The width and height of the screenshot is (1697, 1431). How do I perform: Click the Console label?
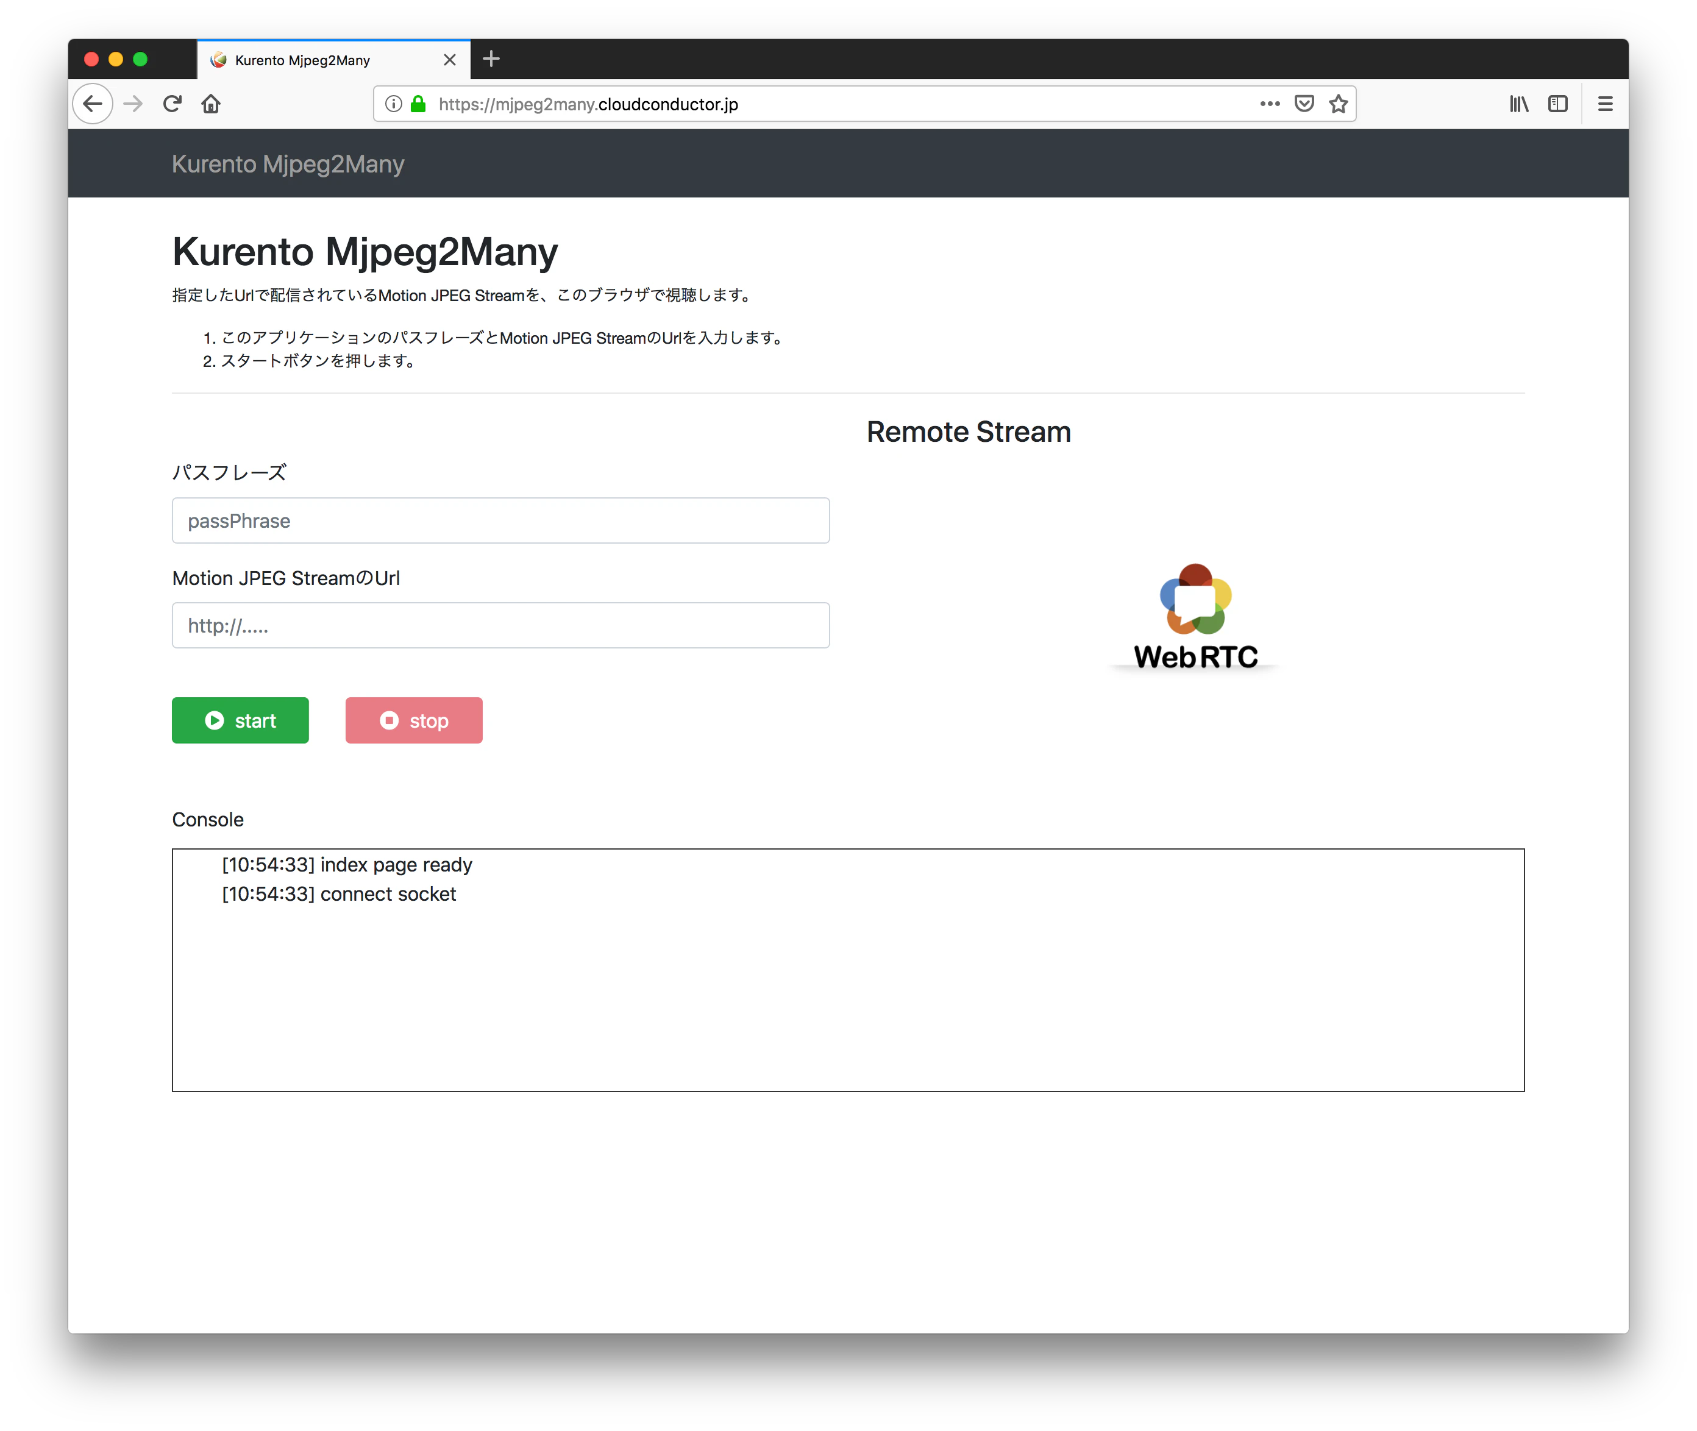[x=208, y=819]
